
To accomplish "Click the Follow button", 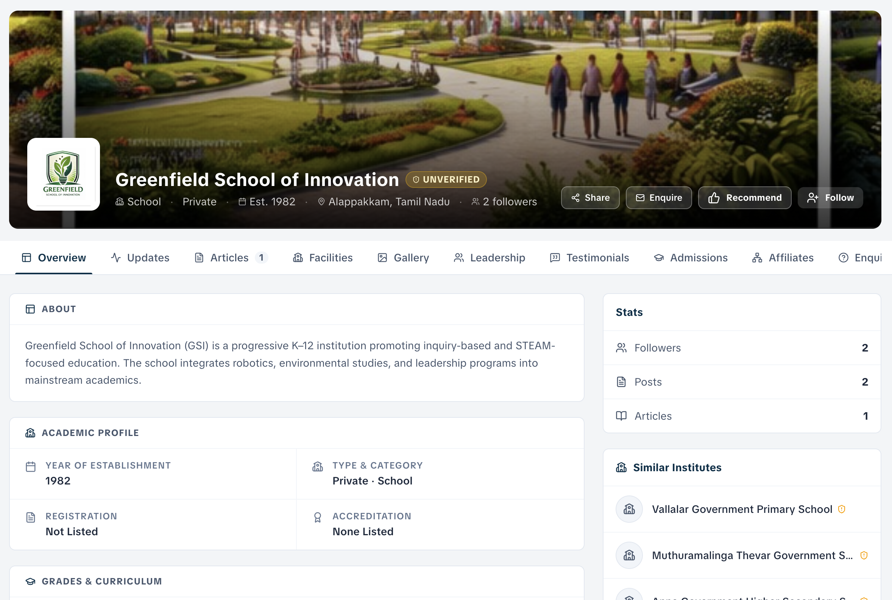I will pos(830,198).
